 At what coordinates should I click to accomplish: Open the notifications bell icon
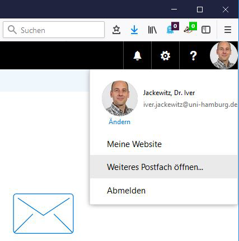(137, 55)
